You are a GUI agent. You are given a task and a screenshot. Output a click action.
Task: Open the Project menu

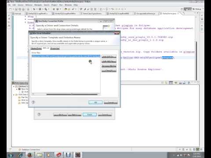pyautogui.click(x=55, y=5)
